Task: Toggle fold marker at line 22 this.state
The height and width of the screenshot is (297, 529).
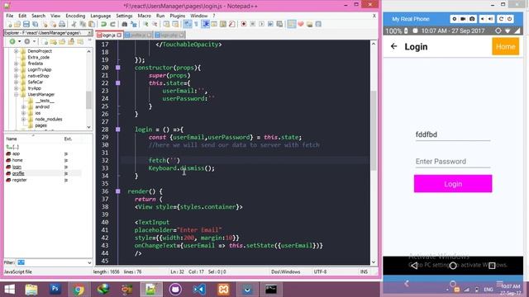Action: pos(117,82)
